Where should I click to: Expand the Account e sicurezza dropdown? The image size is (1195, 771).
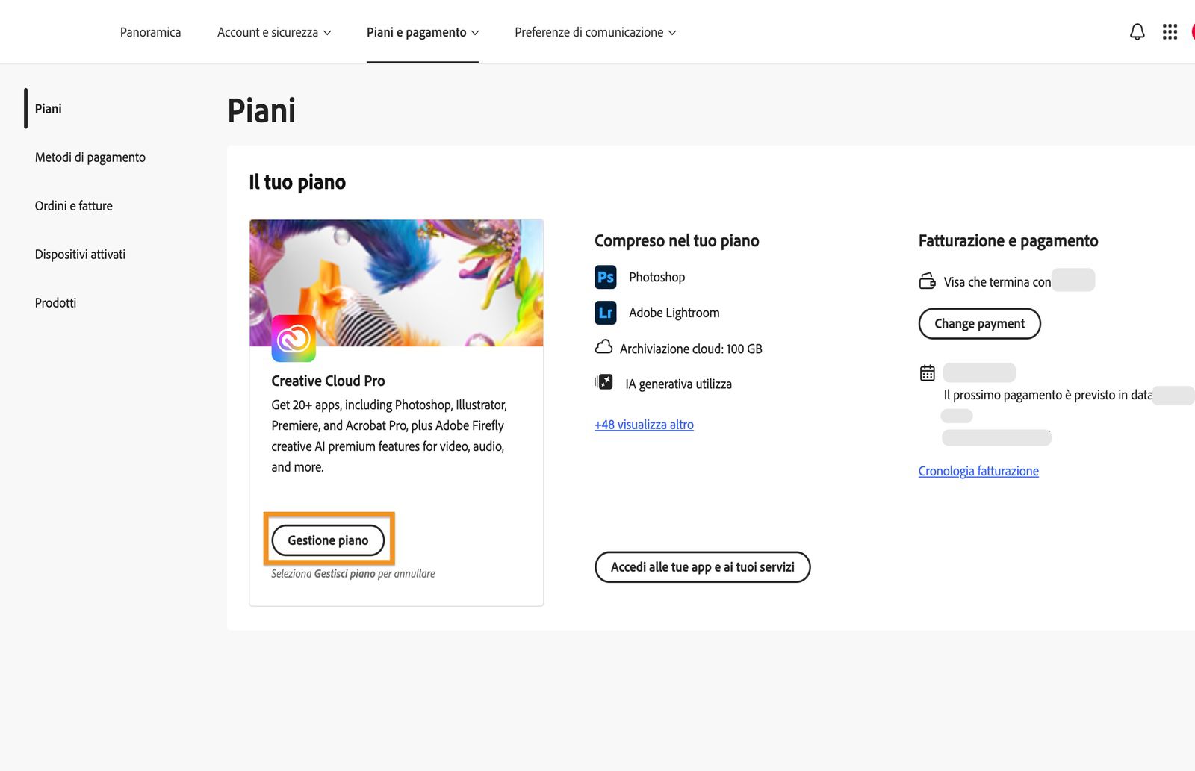click(274, 32)
